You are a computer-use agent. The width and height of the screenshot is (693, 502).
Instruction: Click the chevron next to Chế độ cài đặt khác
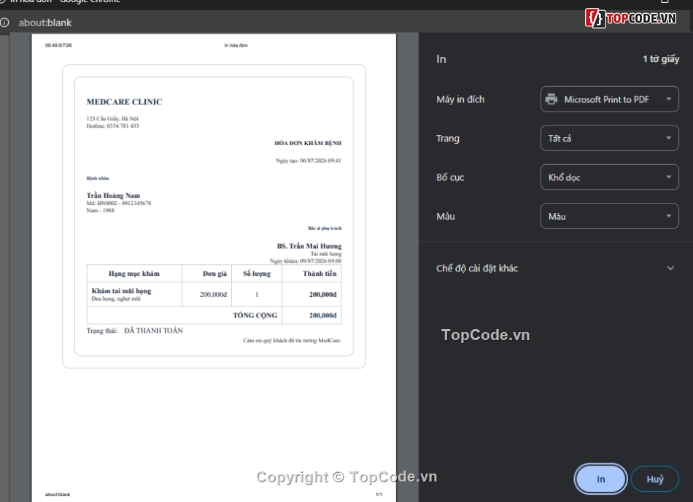[670, 269]
